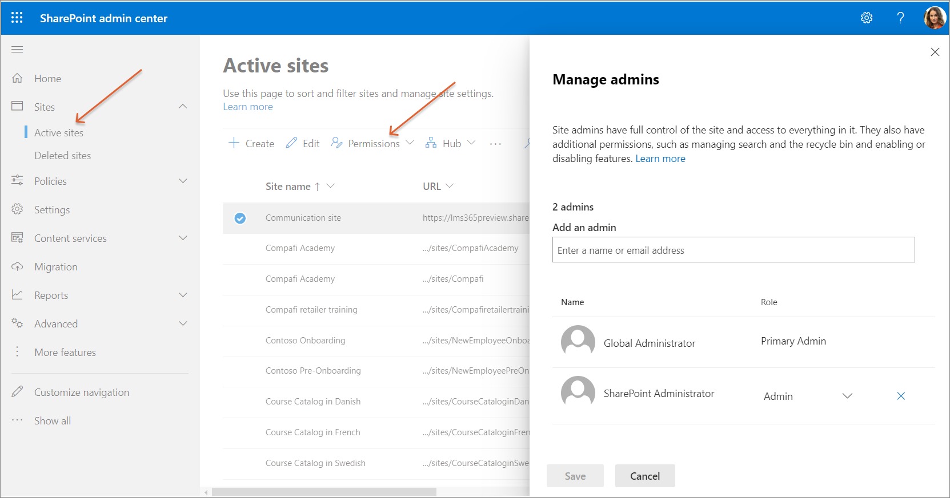The image size is (950, 498).
Task: Remove SharePoint Administrator with X icon
Action: pyautogui.click(x=901, y=396)
